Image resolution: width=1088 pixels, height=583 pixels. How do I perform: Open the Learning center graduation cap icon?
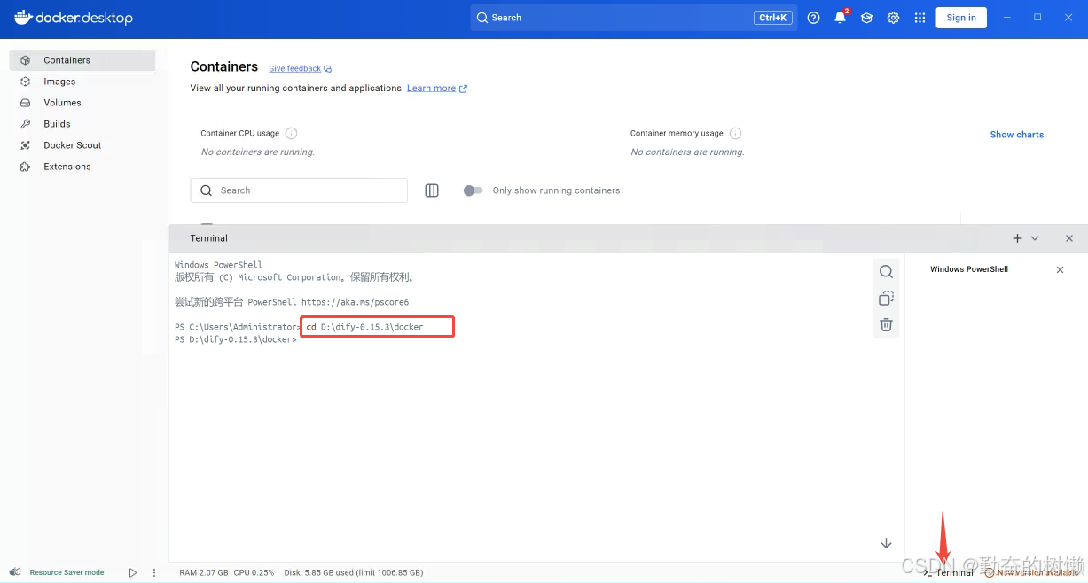point(867,18)
